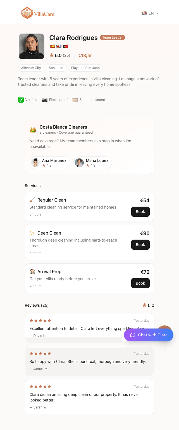The height and width of the screenshot is (430, 179).
Task: Select the camera icon next to Photo proof
Action: tap(45, 100)
